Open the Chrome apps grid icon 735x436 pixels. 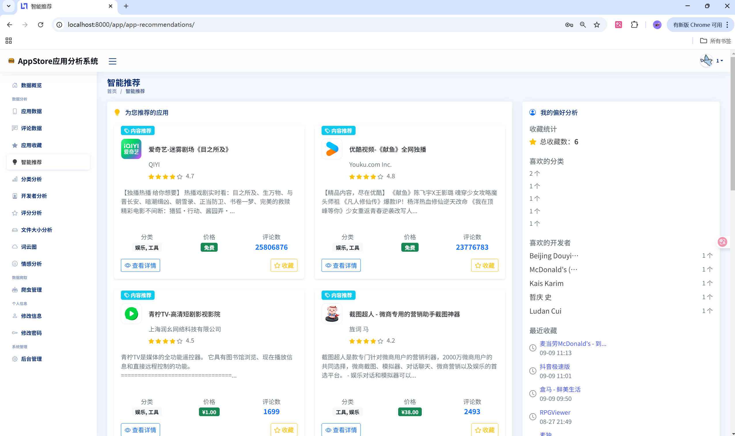click(x=9, y=41)
